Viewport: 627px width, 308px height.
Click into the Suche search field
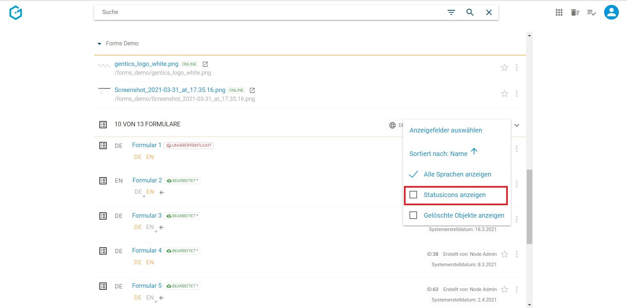coord(261,12)
